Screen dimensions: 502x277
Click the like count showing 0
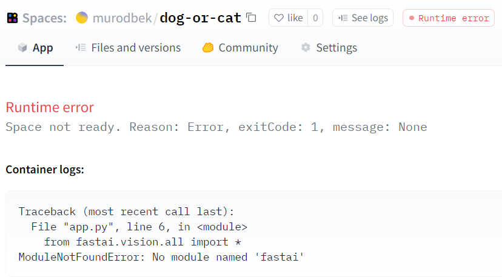[315, 18]
